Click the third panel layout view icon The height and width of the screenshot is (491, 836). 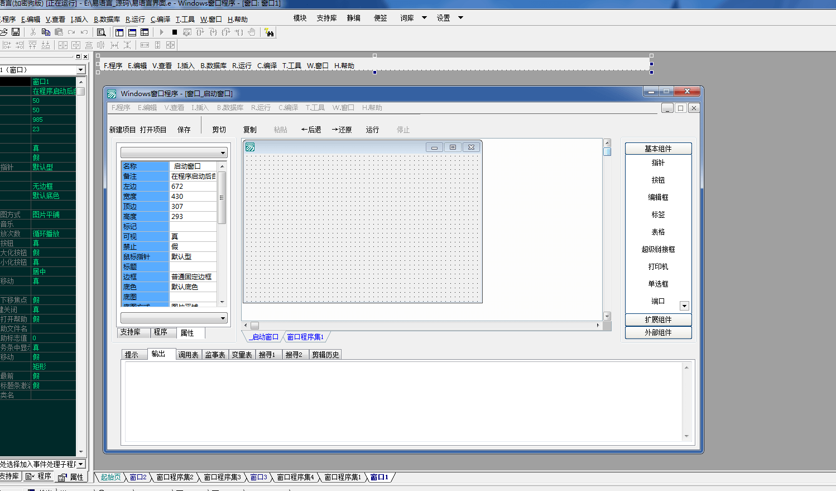coord(145,32)
